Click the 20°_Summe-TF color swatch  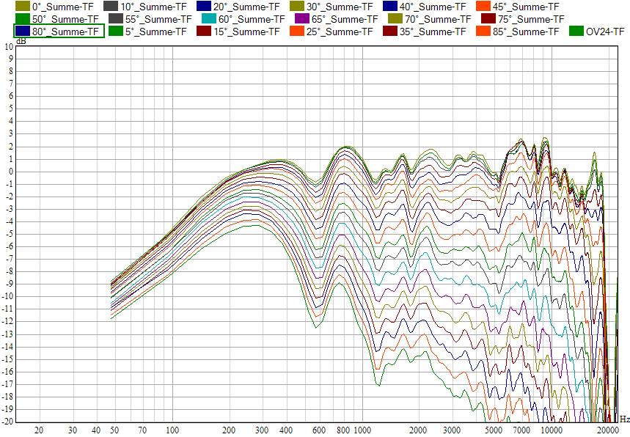(x=204, y=7)
